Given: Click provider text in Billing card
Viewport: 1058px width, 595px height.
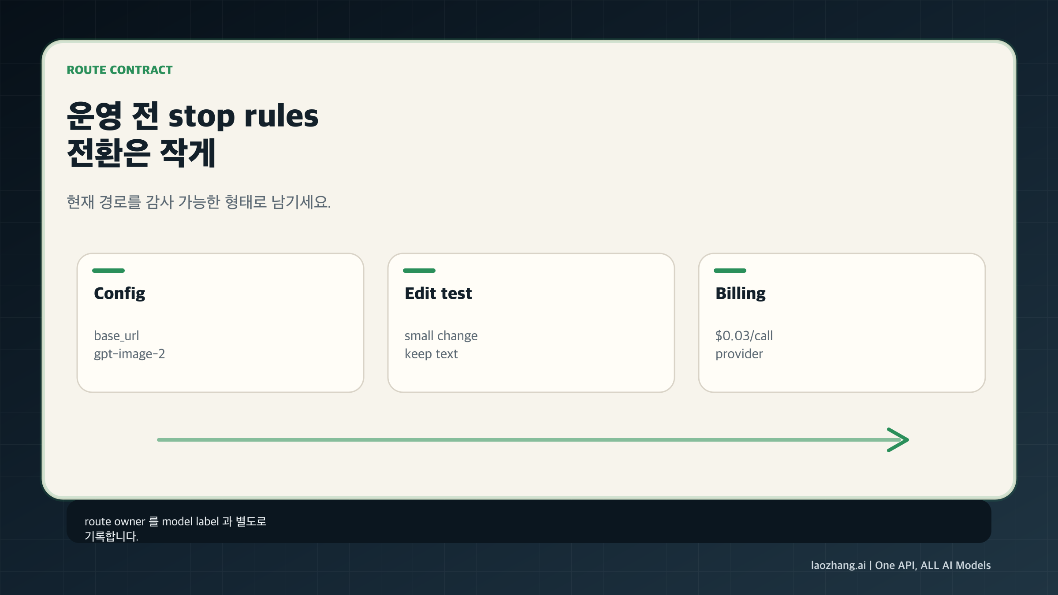Looking at the screenshot, I should tap(739, 354).
